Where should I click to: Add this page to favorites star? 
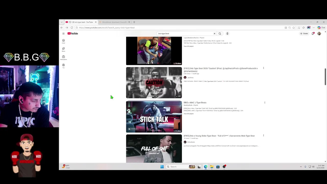pyautogui.click(x=294, y=28)
